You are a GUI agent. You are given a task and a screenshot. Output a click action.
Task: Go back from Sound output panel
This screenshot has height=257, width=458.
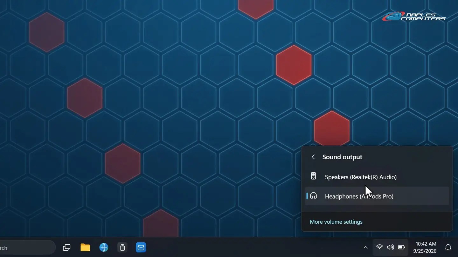[313, 157]
